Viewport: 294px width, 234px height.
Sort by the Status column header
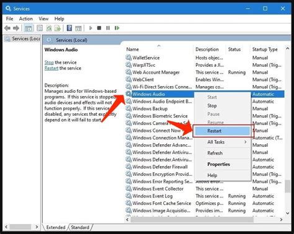pos(238,50)
